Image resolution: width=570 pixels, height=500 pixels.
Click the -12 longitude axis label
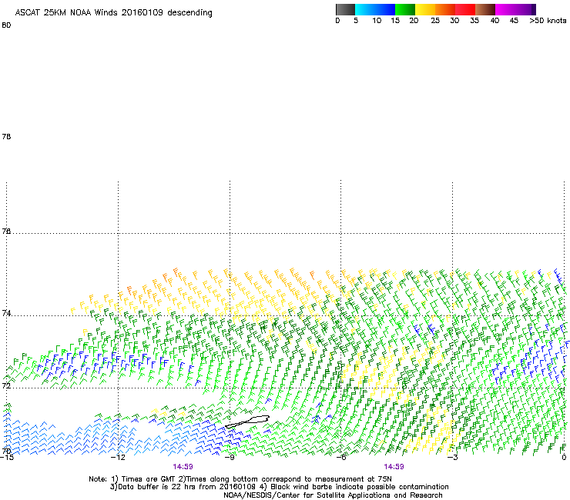118,457
